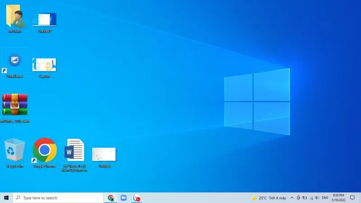Select the Untitled image beside the Word document
This screenshot has width=361, height=203.
pos(104,154)
